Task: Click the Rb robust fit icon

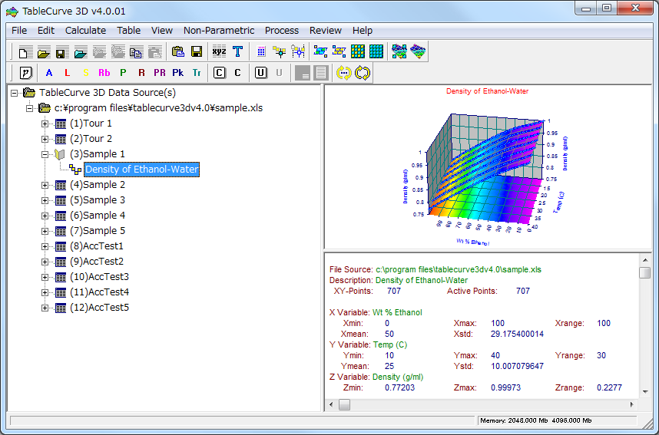Action: pos(104,73)
